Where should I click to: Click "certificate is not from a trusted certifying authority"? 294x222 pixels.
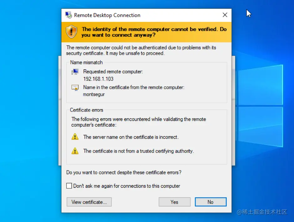(143, 151)
